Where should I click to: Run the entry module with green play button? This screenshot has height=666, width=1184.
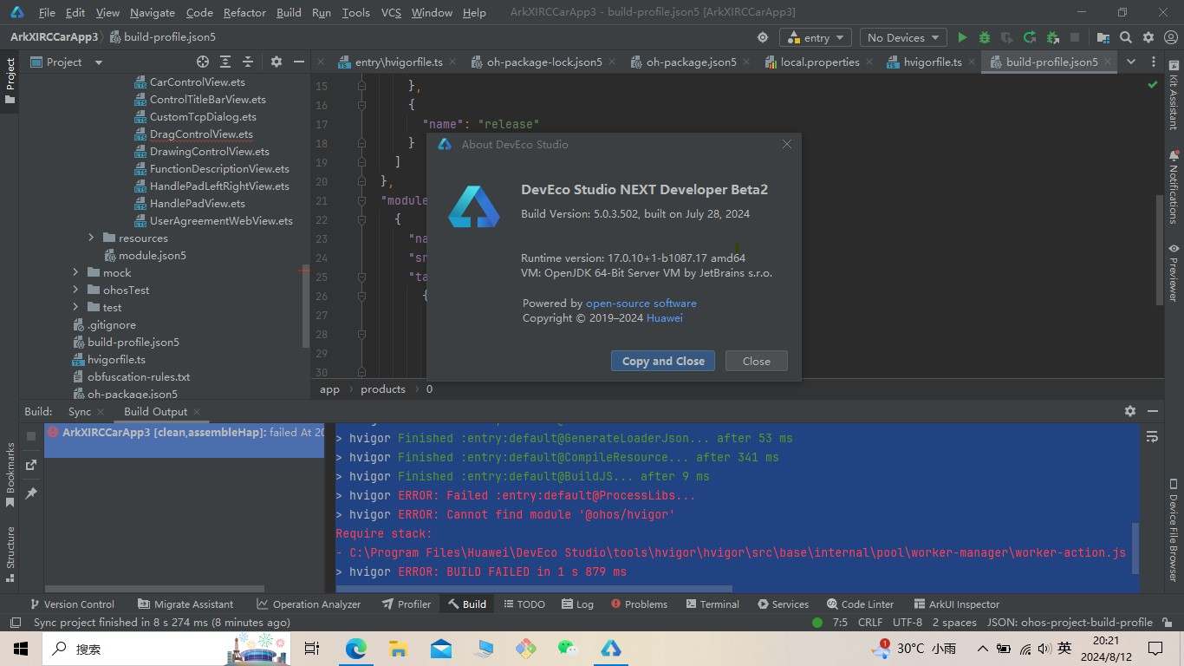click(x=962, y=37)
